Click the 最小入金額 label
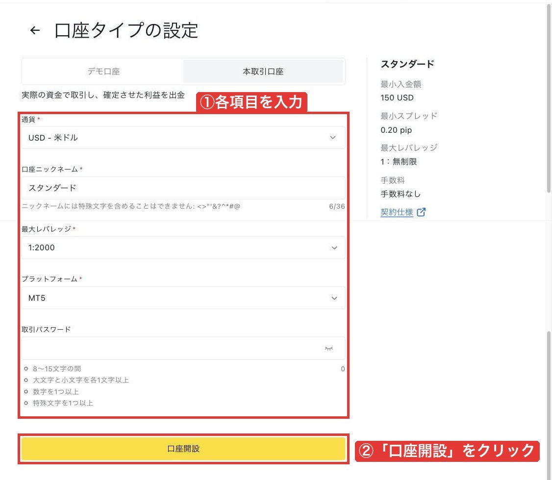This screenshot has height=480, width=552. coord(401,84)
